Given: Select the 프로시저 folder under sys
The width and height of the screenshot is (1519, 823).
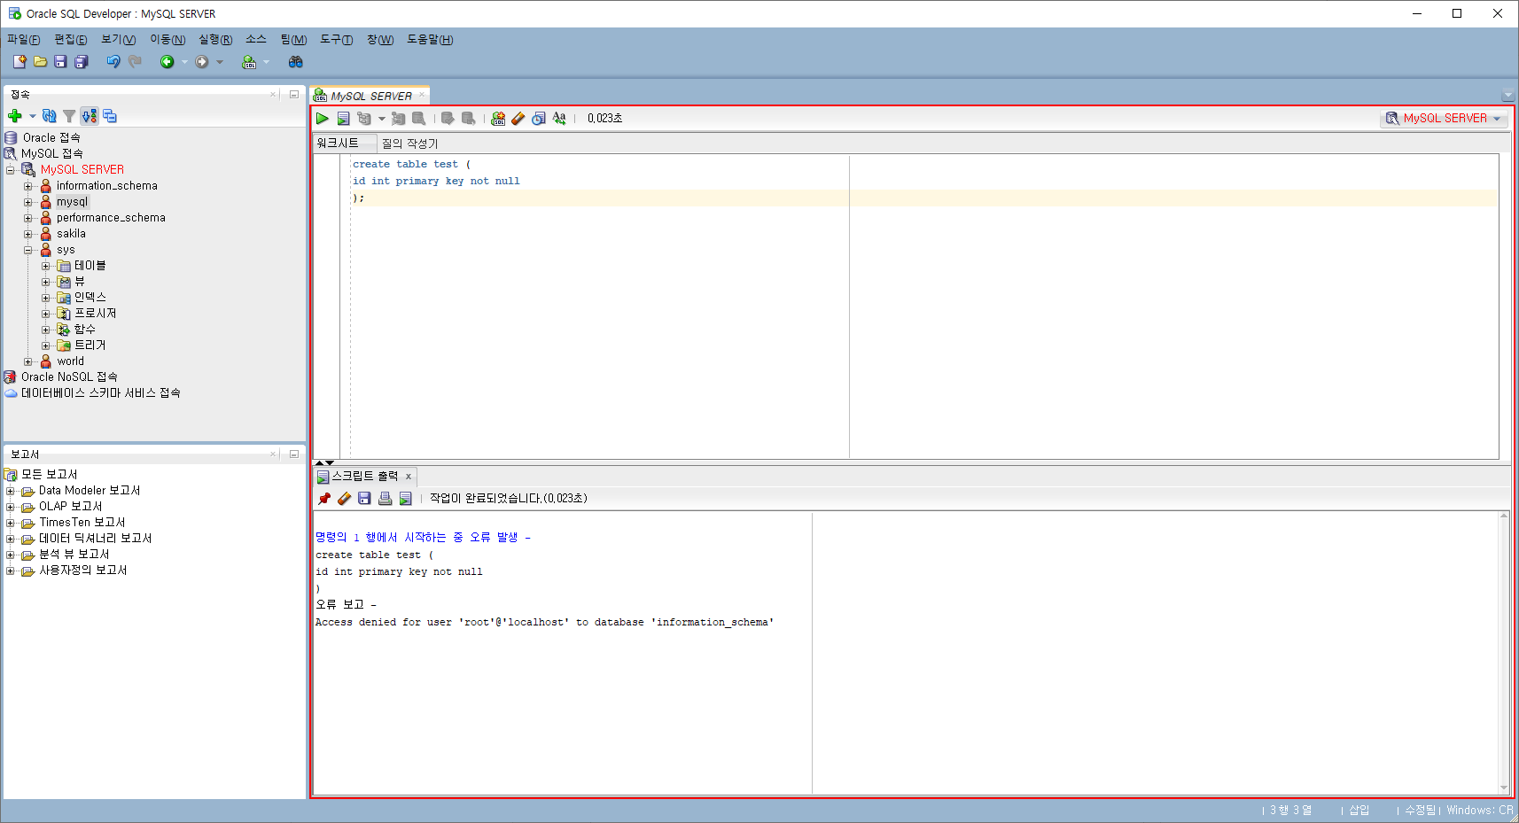Looking at the screenshot, I should pyautogui.click(x=95, y=314).
